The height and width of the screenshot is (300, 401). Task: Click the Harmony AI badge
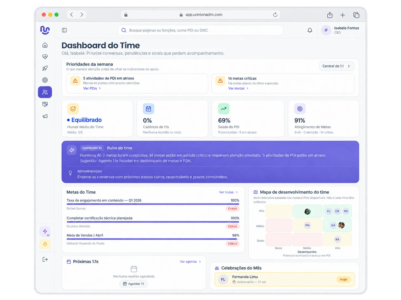pyautogui.click(x=92, y=148)
